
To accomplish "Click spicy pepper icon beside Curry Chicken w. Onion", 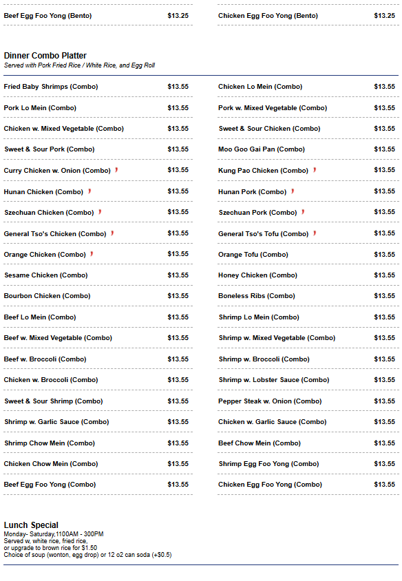I will (116, 170).
